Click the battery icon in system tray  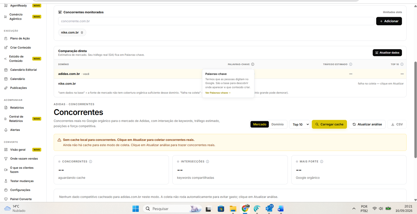388,209
